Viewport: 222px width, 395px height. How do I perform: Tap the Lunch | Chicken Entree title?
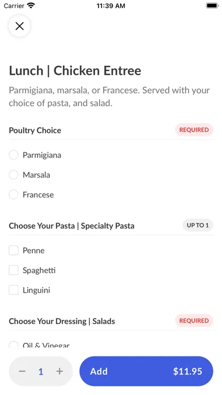(x=75, y=70)
